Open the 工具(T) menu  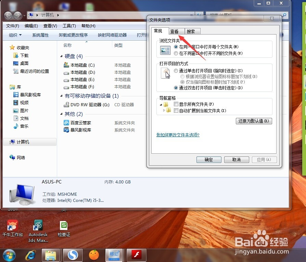tap(69, 26)
